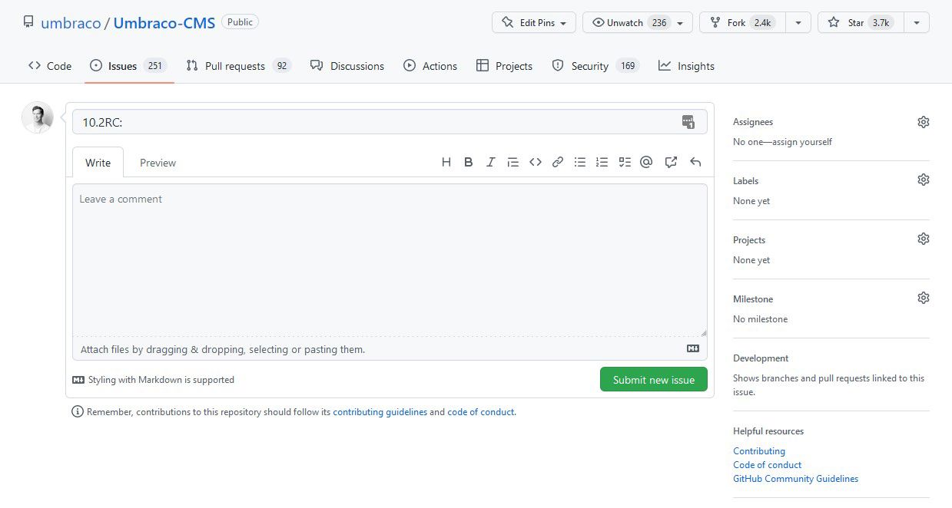Reference an issue or pull request icon
The image size is (952, 508).
click(671, 162)
